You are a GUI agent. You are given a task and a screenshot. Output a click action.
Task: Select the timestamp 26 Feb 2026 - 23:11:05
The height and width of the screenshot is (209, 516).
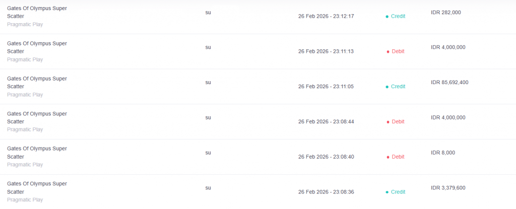326,87
